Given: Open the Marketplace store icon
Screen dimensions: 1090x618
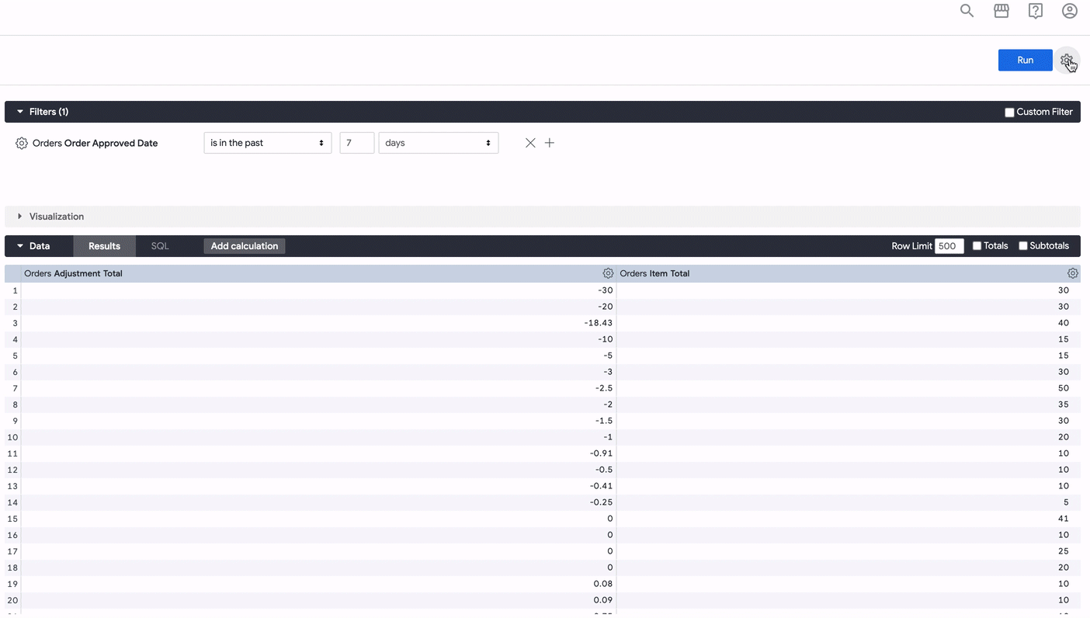Looking at the screenshot, I should (x=1001, y=11).
